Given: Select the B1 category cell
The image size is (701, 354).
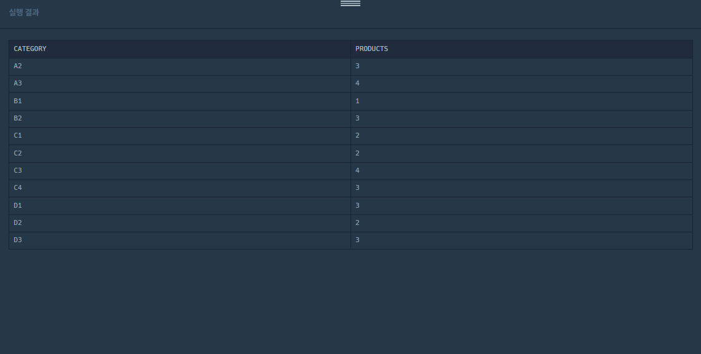Looking at the screenshot, I should tap(180, 101).
